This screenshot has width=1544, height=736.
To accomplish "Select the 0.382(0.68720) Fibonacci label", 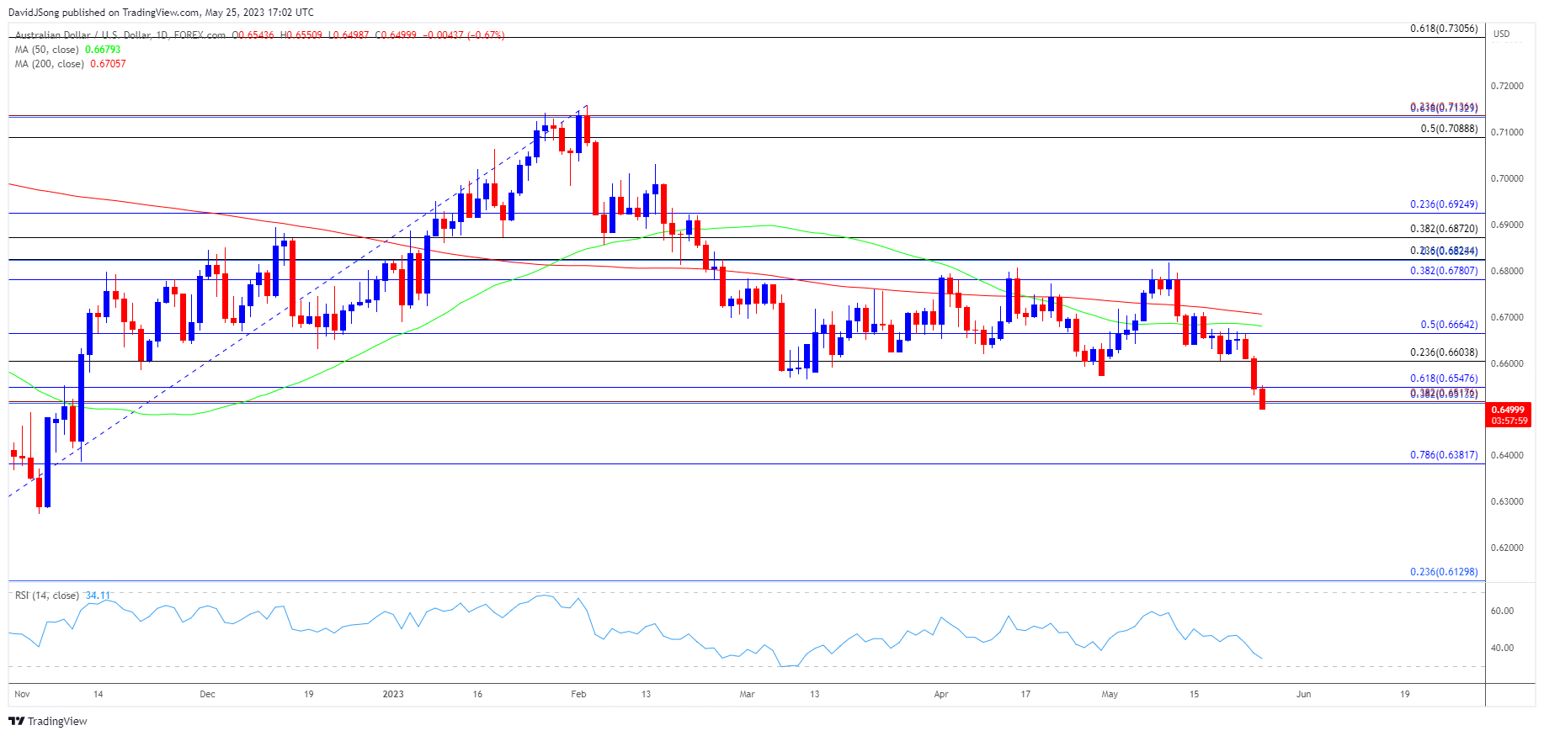I will (x=1444, y=229).
